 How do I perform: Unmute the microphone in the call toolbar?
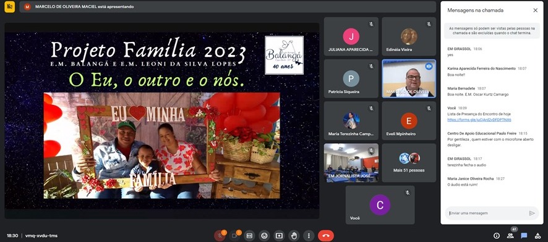pyautogui.click(x=220, y=236)
